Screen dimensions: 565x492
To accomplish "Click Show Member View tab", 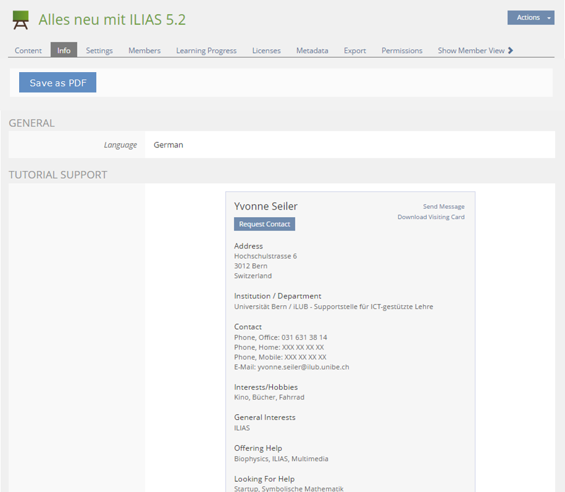I will 471,51.
